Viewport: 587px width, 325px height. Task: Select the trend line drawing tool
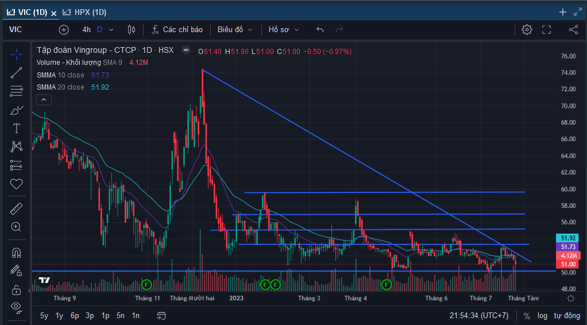point(17,73)
